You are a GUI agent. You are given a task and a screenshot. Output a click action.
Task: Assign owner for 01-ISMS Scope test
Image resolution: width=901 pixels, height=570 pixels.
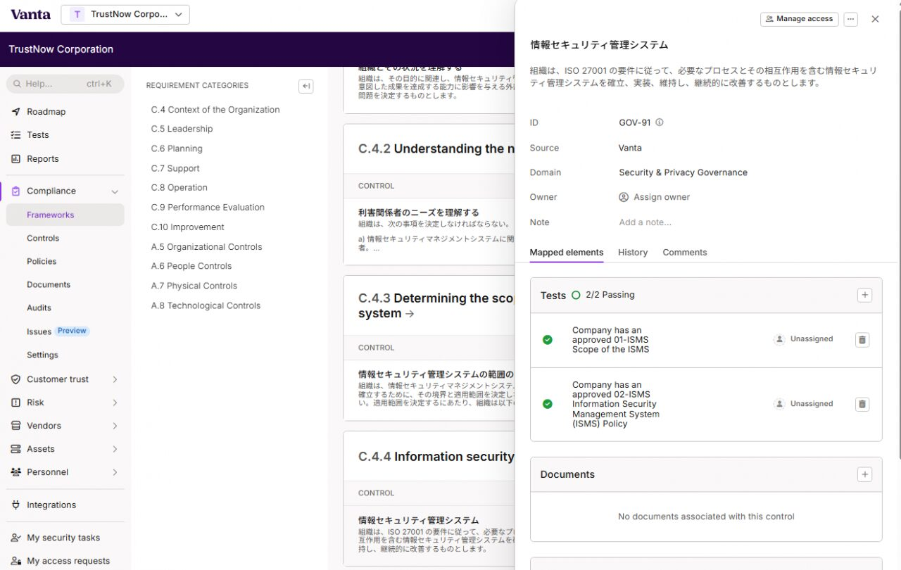pyautogui.click(x=803, y=339)
